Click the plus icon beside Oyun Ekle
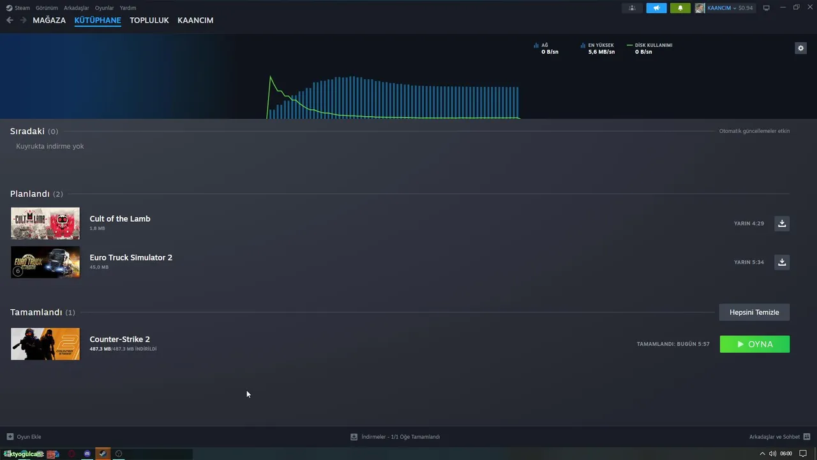The image size is (817, 460). click(10, 437)
